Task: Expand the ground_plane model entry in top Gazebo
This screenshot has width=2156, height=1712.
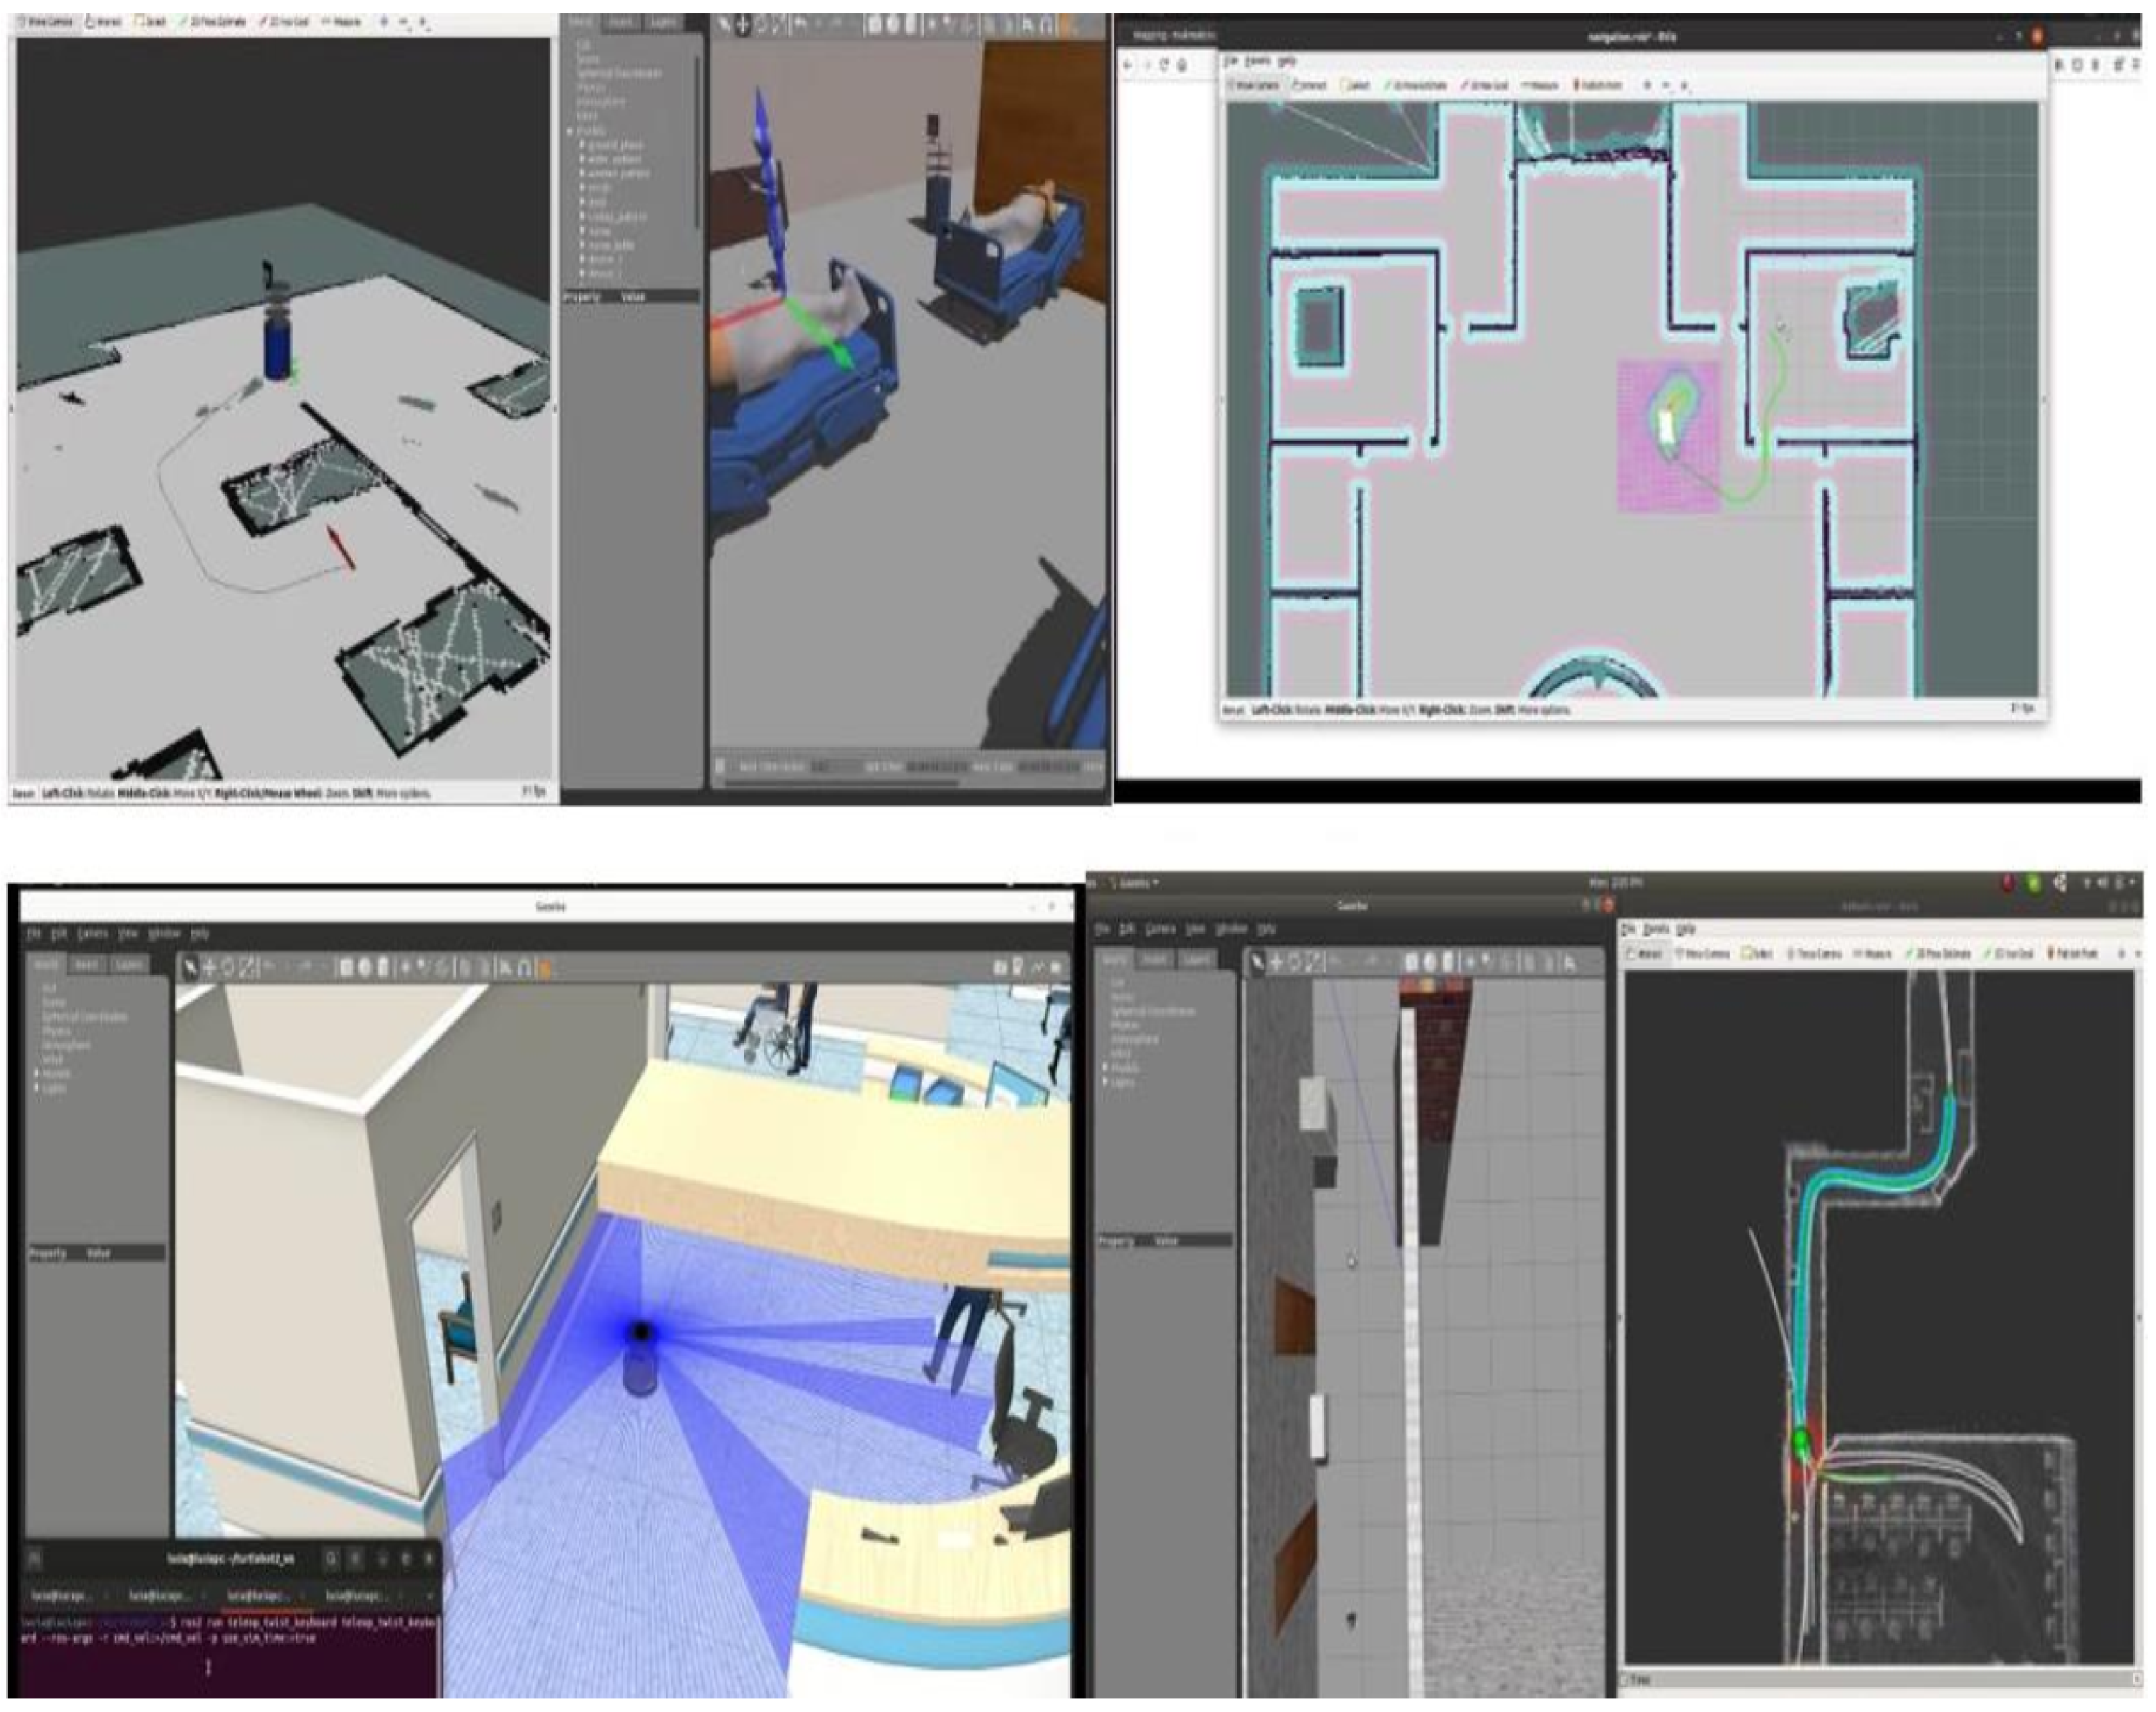Action: 581,145
